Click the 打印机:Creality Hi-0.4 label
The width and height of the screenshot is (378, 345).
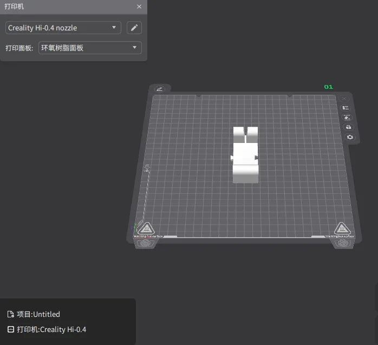[x=51, y=329]
